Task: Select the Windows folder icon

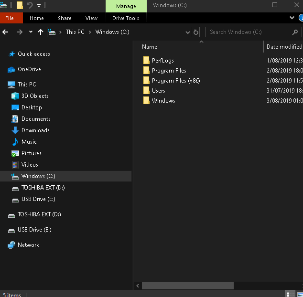Action: coord(146,100)
